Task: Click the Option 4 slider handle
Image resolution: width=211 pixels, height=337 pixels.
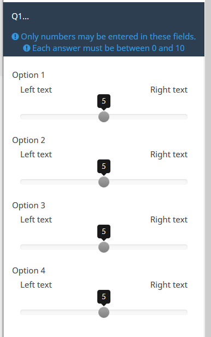Action: pos(104,312)
